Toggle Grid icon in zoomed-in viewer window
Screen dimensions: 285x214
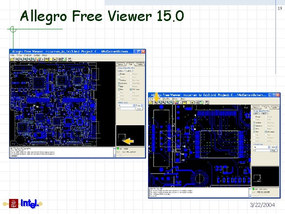(x=197, y=103)
